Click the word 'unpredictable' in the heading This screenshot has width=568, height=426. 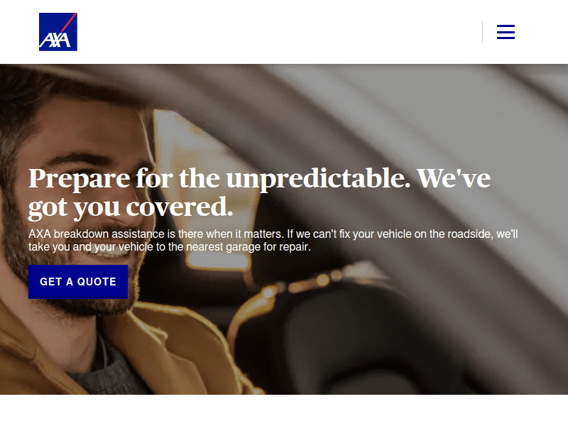point(318,178)
